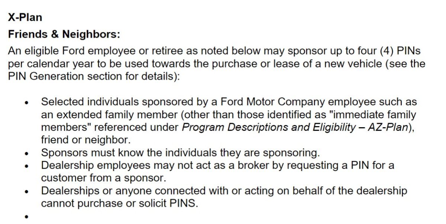Click the Friends & Neighbors heading
This screenshot has width=446, height=224.
pyautogui.click(x=64, y=34)
